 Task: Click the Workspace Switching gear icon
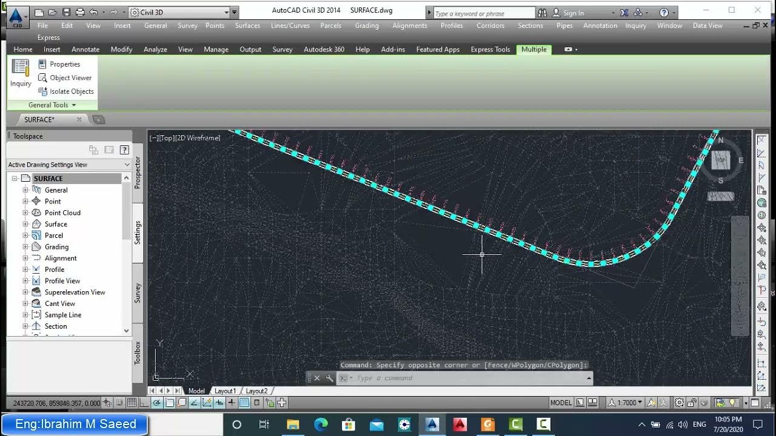pos(679,403)
